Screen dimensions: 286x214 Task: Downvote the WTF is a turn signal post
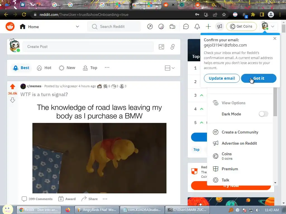(x=12, y=100)
